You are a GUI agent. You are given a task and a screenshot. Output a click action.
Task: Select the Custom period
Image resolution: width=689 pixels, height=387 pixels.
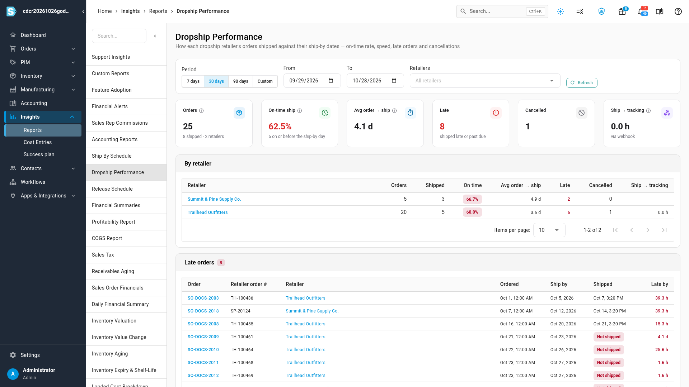pyautogui.click(x=265, y=81)
